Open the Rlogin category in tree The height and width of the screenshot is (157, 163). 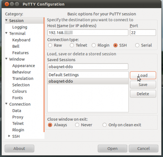pyautogui.click(x=18, y=130)
